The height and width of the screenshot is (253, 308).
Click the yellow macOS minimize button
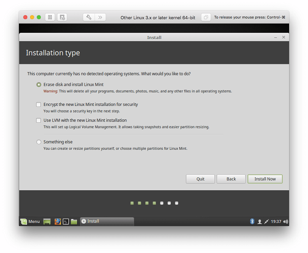click(32, 17)
